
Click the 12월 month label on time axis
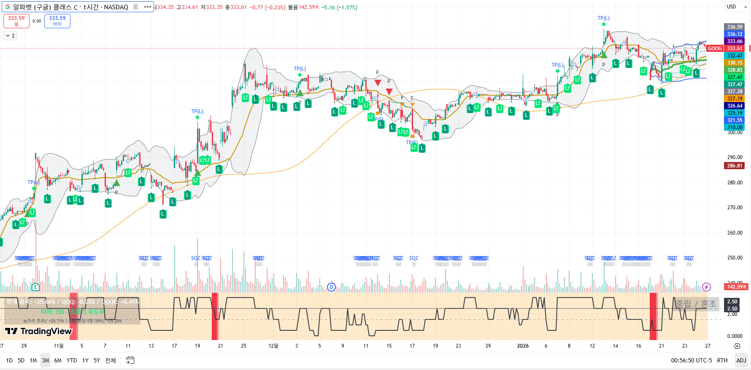pos(273,346)
